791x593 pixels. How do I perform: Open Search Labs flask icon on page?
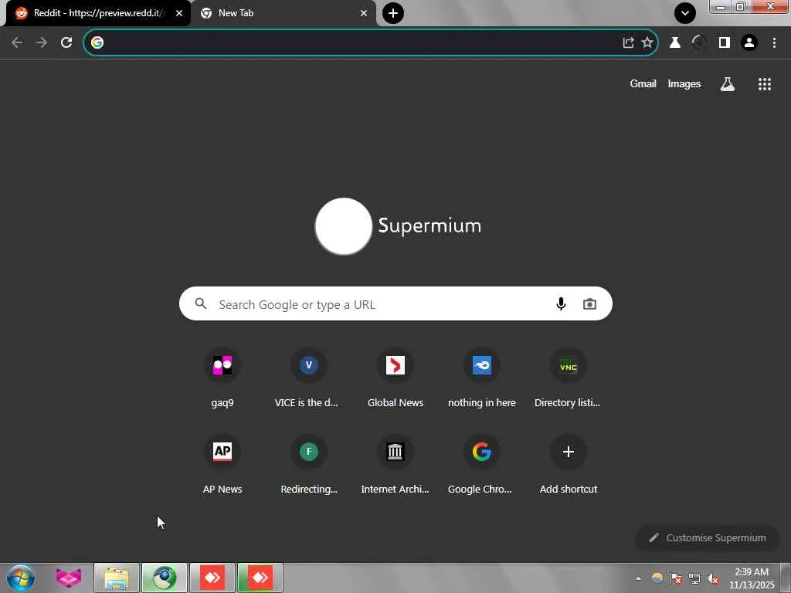click(728, 84)
